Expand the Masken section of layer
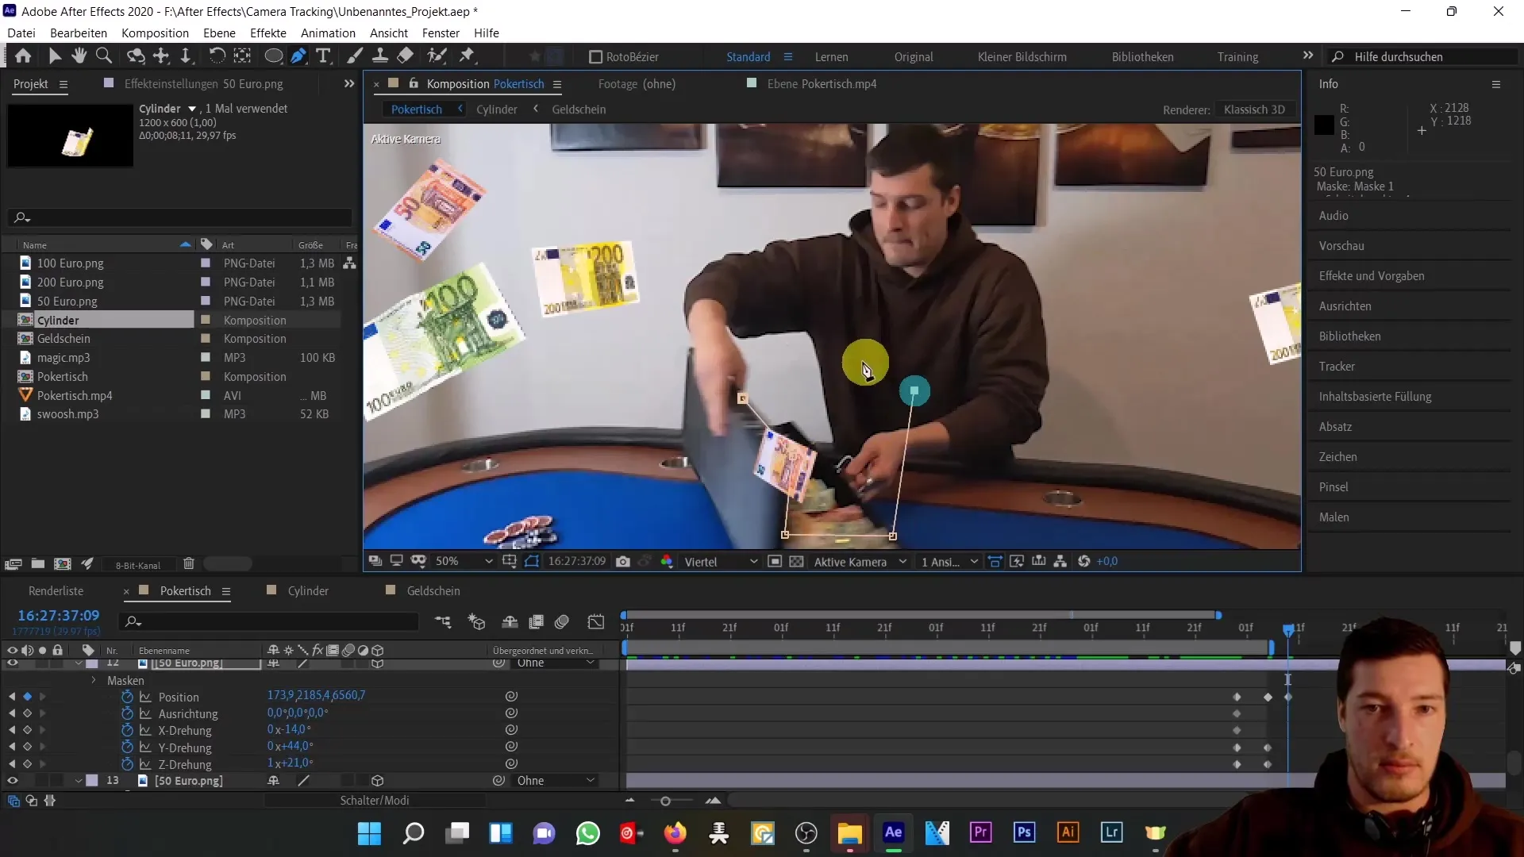1524x857 pixels. [x=93, y=681]
